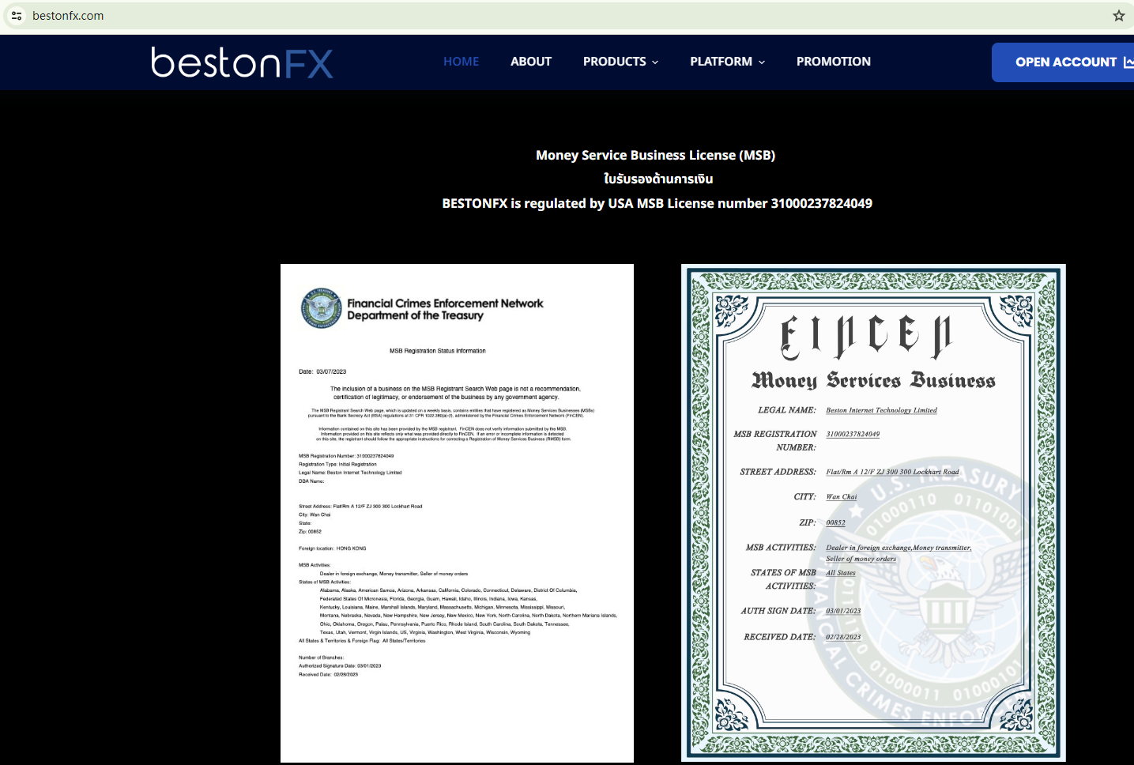Click the certificate legal name 'Beston Internet Technology Limited'
Viewport: 1134px width, 765px height.
coord(881,410)
